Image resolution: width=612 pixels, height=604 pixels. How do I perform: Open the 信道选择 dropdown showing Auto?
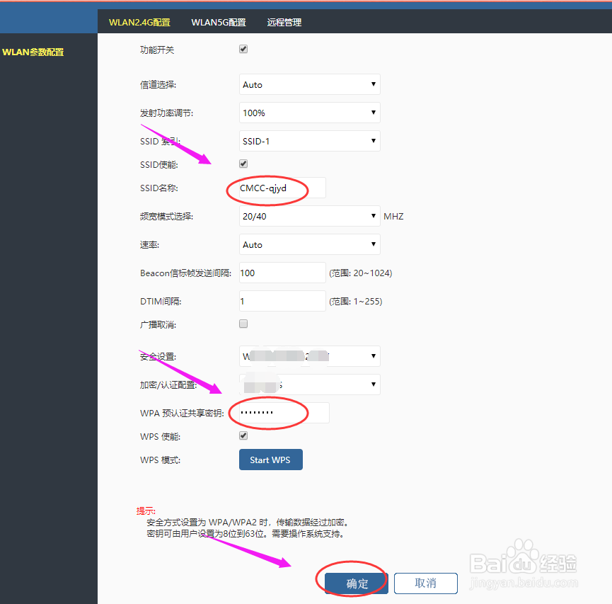309,84
